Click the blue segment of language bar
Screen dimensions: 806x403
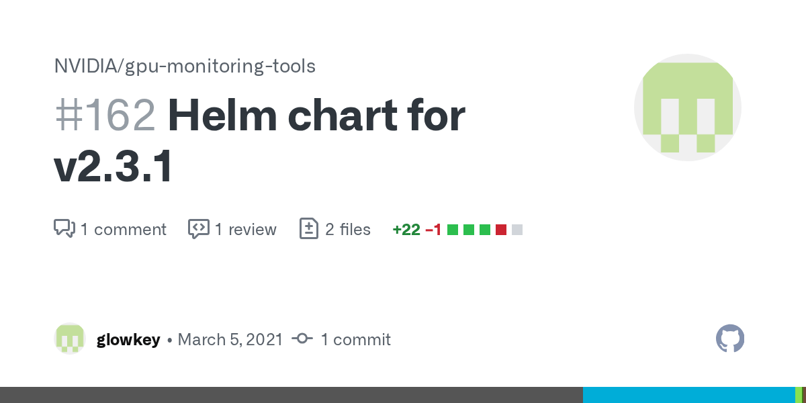click(x=689, y=395)
